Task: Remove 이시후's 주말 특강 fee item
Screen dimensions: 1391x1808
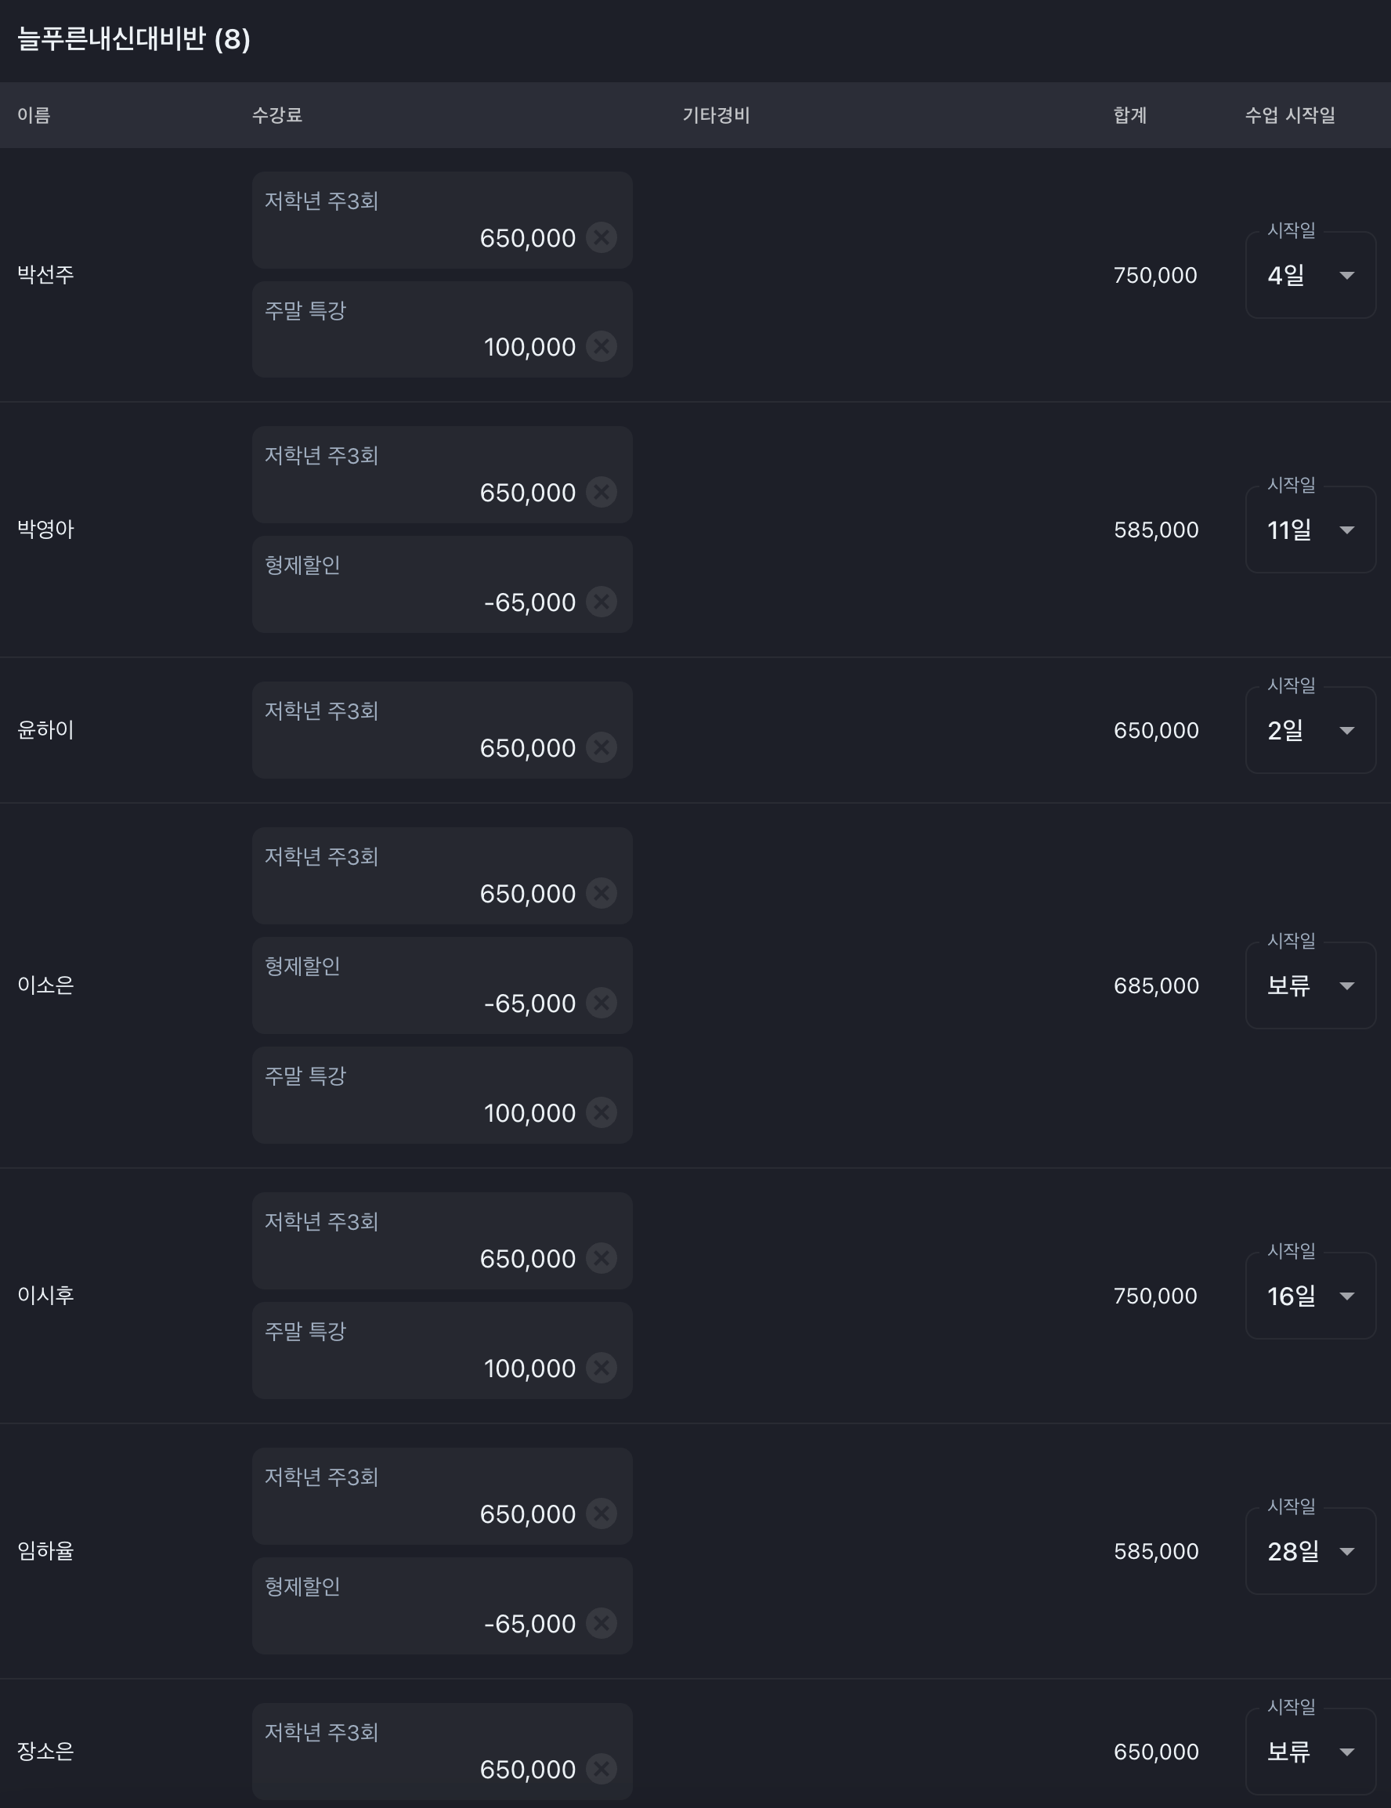Action: tap(602, 1368)
